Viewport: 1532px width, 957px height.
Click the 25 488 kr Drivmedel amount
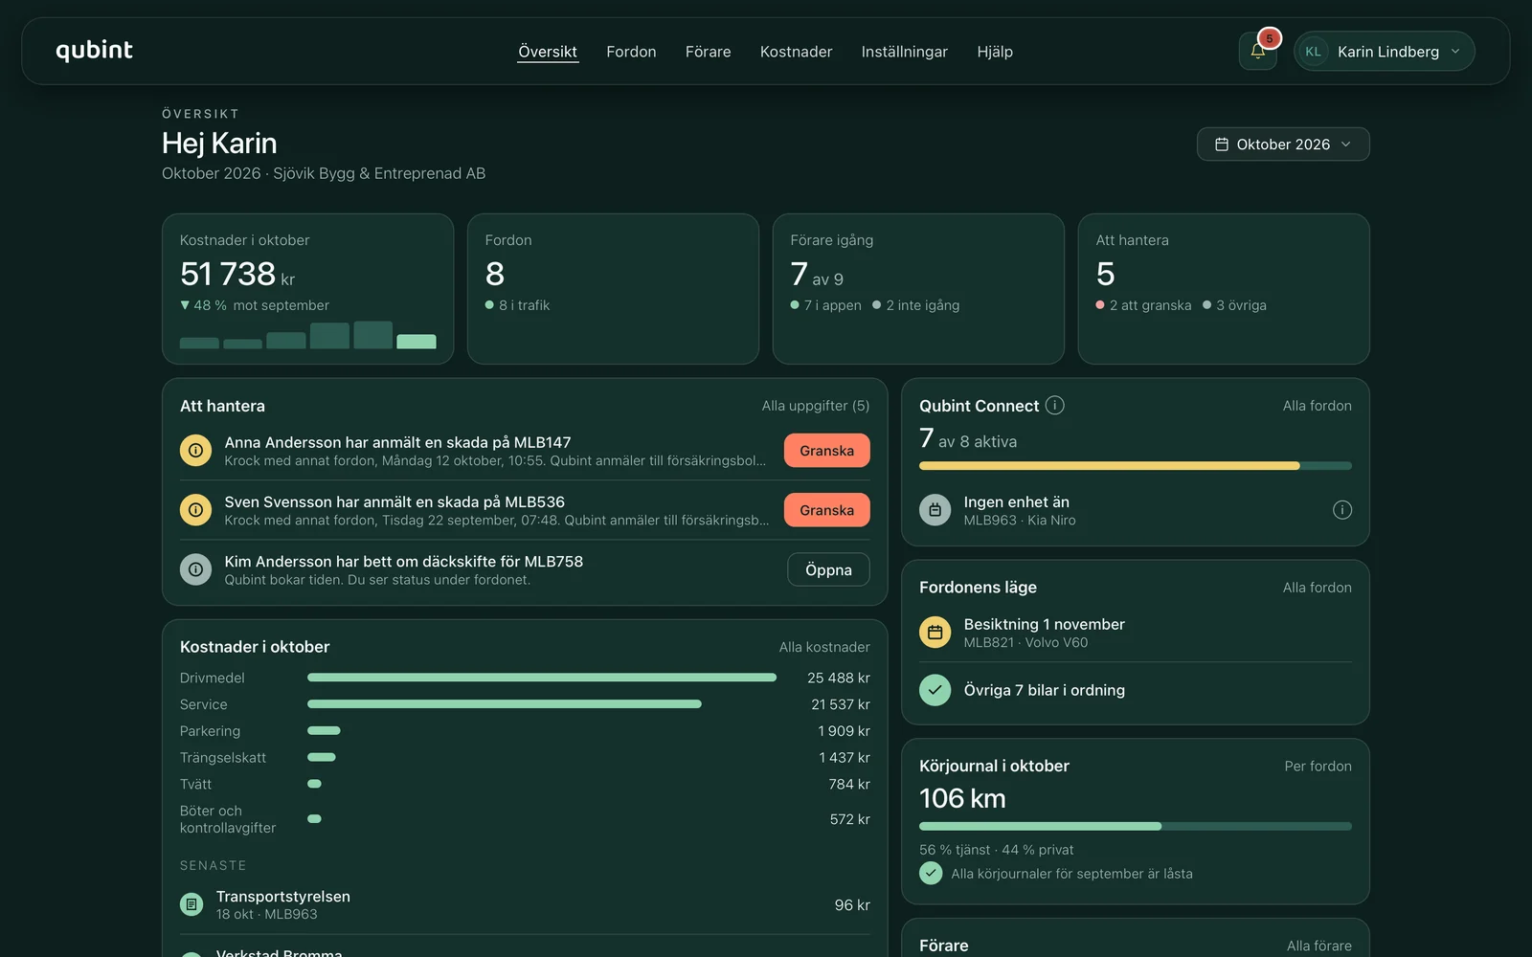(838, 678)
